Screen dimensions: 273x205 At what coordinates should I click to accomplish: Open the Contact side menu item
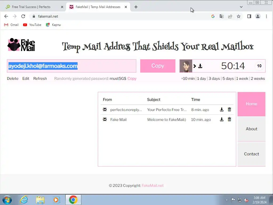click(x=251, y=154)
